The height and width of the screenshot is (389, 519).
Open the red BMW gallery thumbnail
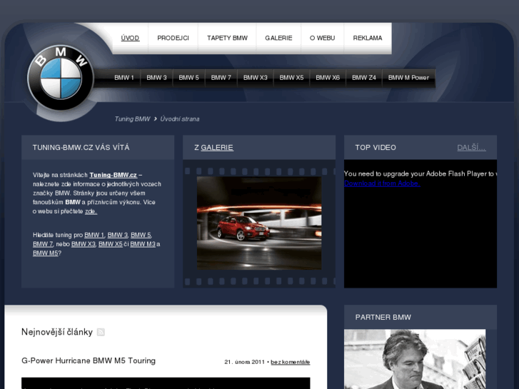click(259, 223)
